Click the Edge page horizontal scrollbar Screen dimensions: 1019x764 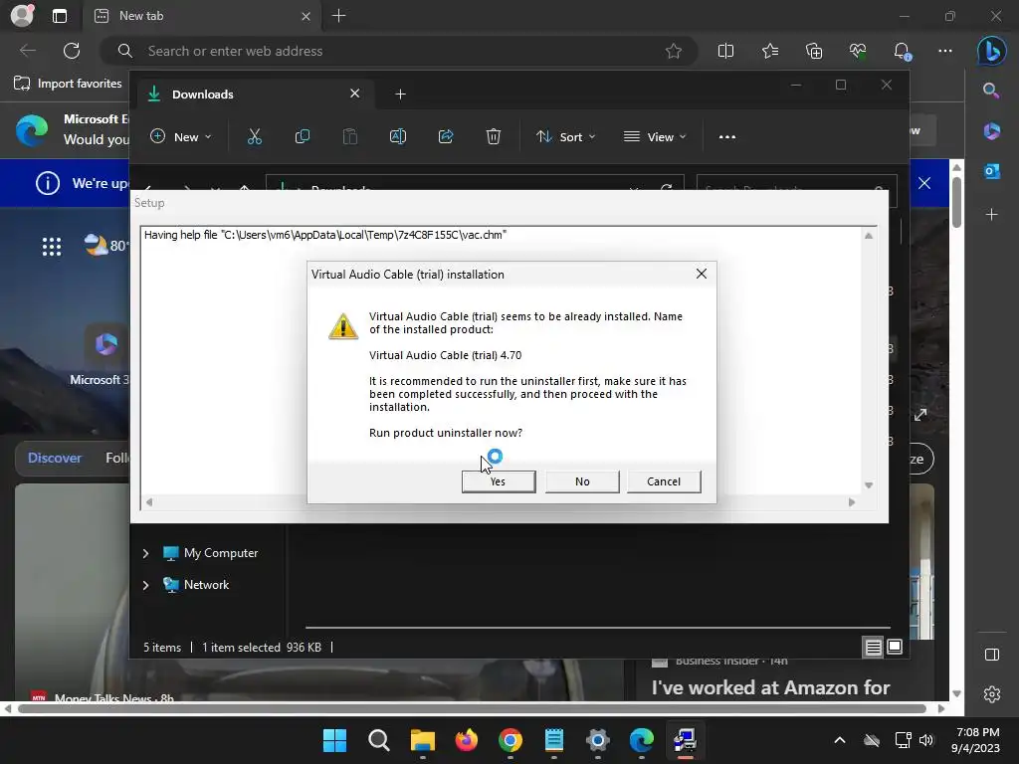click(x=473, y=708)
